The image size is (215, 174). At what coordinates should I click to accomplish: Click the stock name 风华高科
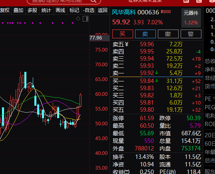tap(124, 12)
